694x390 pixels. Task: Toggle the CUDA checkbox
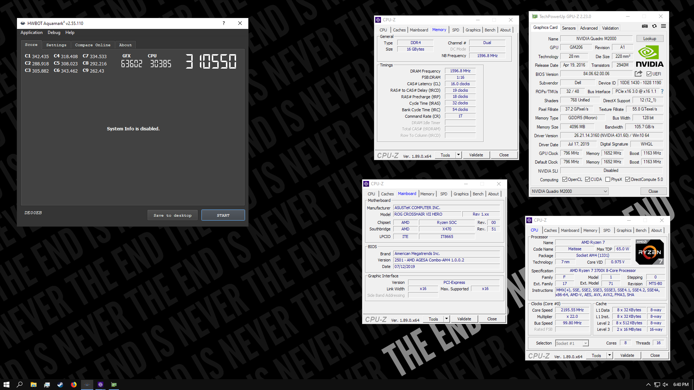click(x=588, y=179)
